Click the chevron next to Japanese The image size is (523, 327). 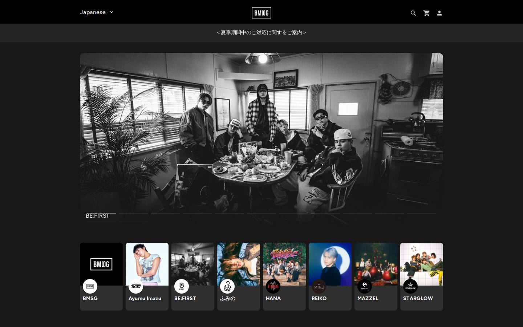tap(112, 12)
